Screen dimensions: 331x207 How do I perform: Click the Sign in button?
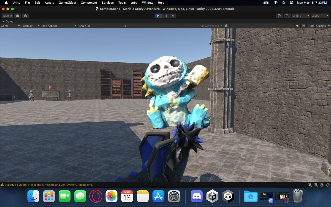pos(7,16)
